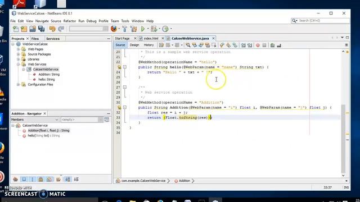Image resolution: width=360 pixels, height=202 pixels.
Task: Click the green Run Project icon
Action: click(143, 29)
